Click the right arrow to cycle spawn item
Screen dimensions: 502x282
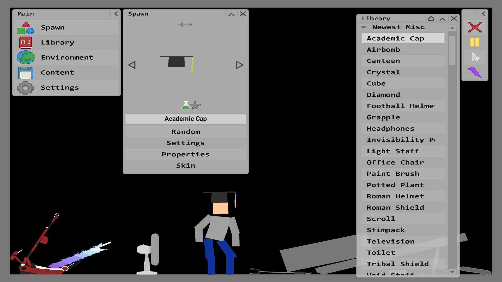(239, 65)
